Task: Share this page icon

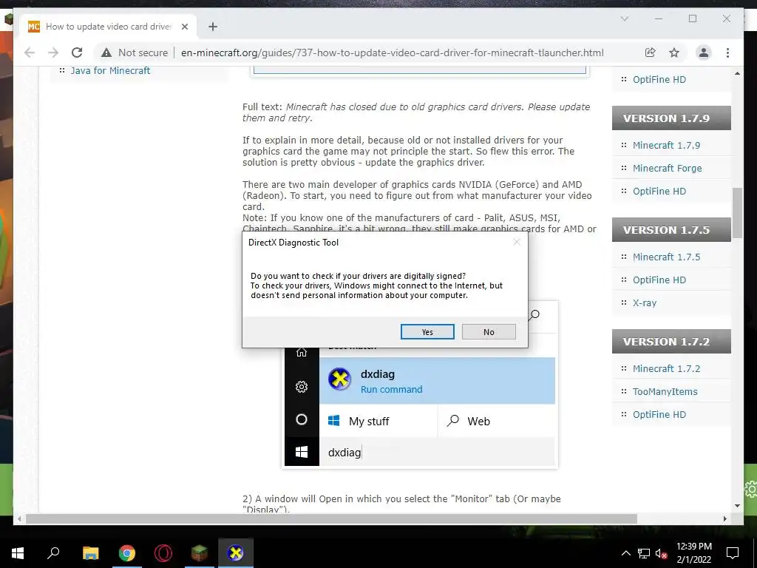Action: tap(651, 53)
